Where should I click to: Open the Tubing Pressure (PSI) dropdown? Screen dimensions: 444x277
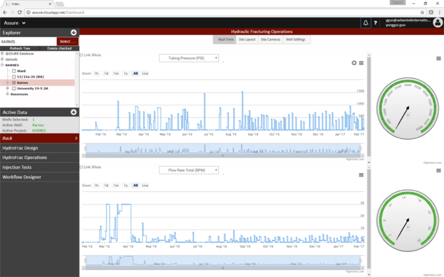[x=189, y=58]
